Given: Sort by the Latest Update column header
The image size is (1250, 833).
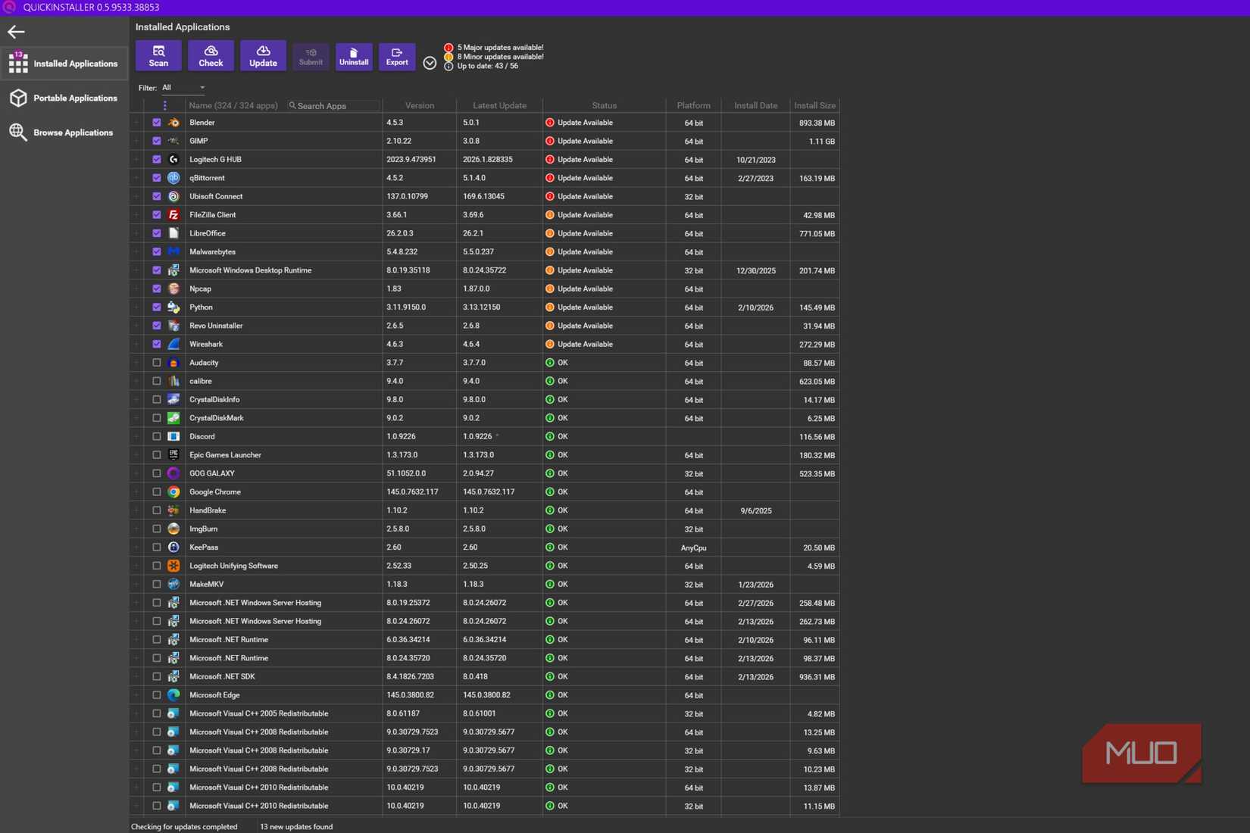Looking at the screenshot, I should coord(499,106).
